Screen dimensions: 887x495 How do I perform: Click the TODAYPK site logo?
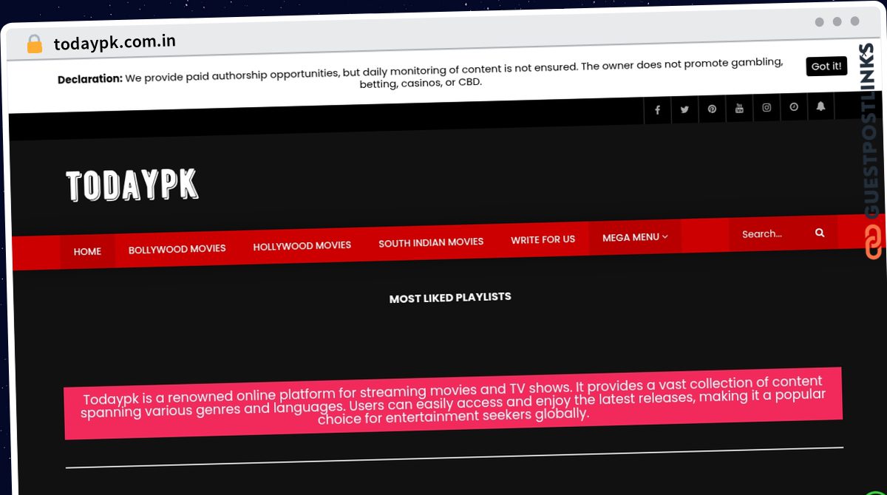[132, 186]
